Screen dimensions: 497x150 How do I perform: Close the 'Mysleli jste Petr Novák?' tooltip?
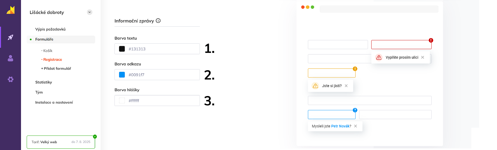355,126
